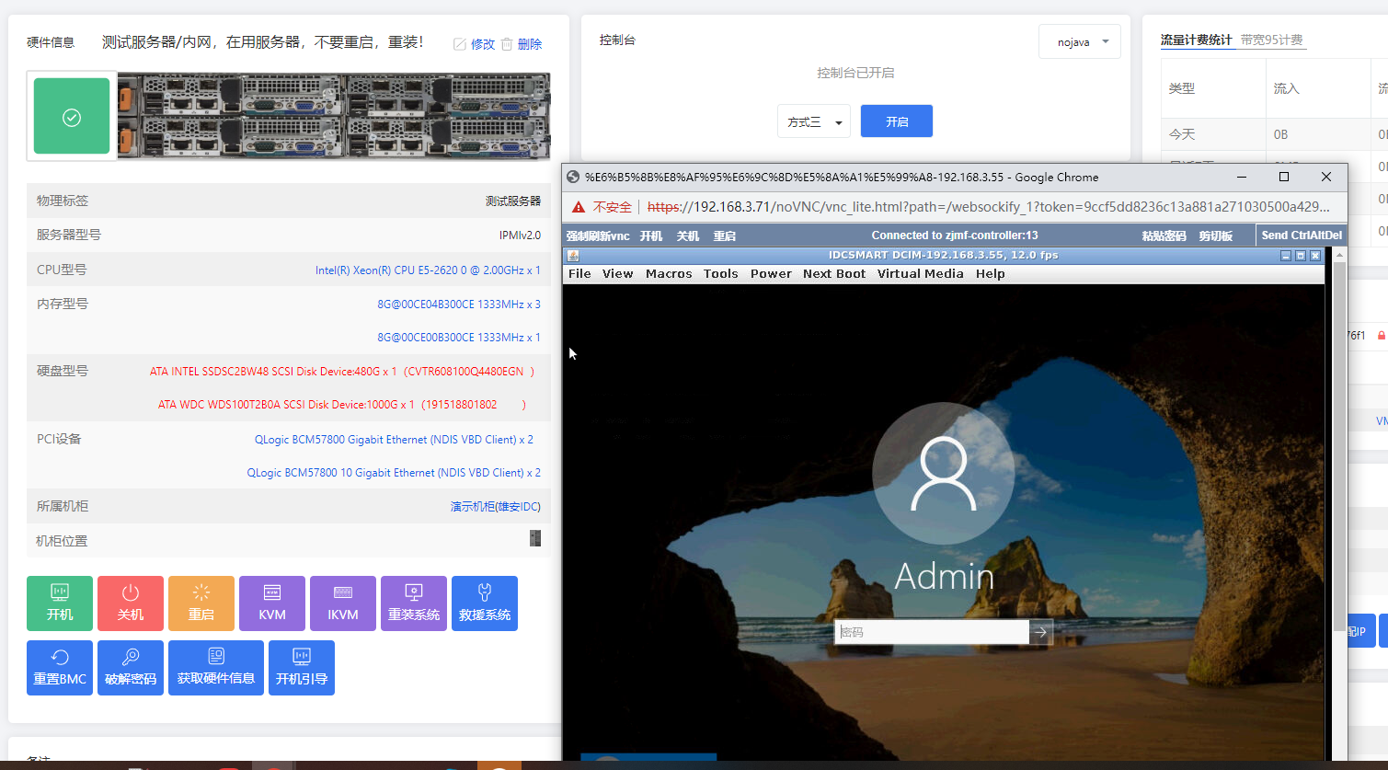The image size is (1388, 770).
Task: Click the orange 重启 restart icon button
Action: (201, 603)
